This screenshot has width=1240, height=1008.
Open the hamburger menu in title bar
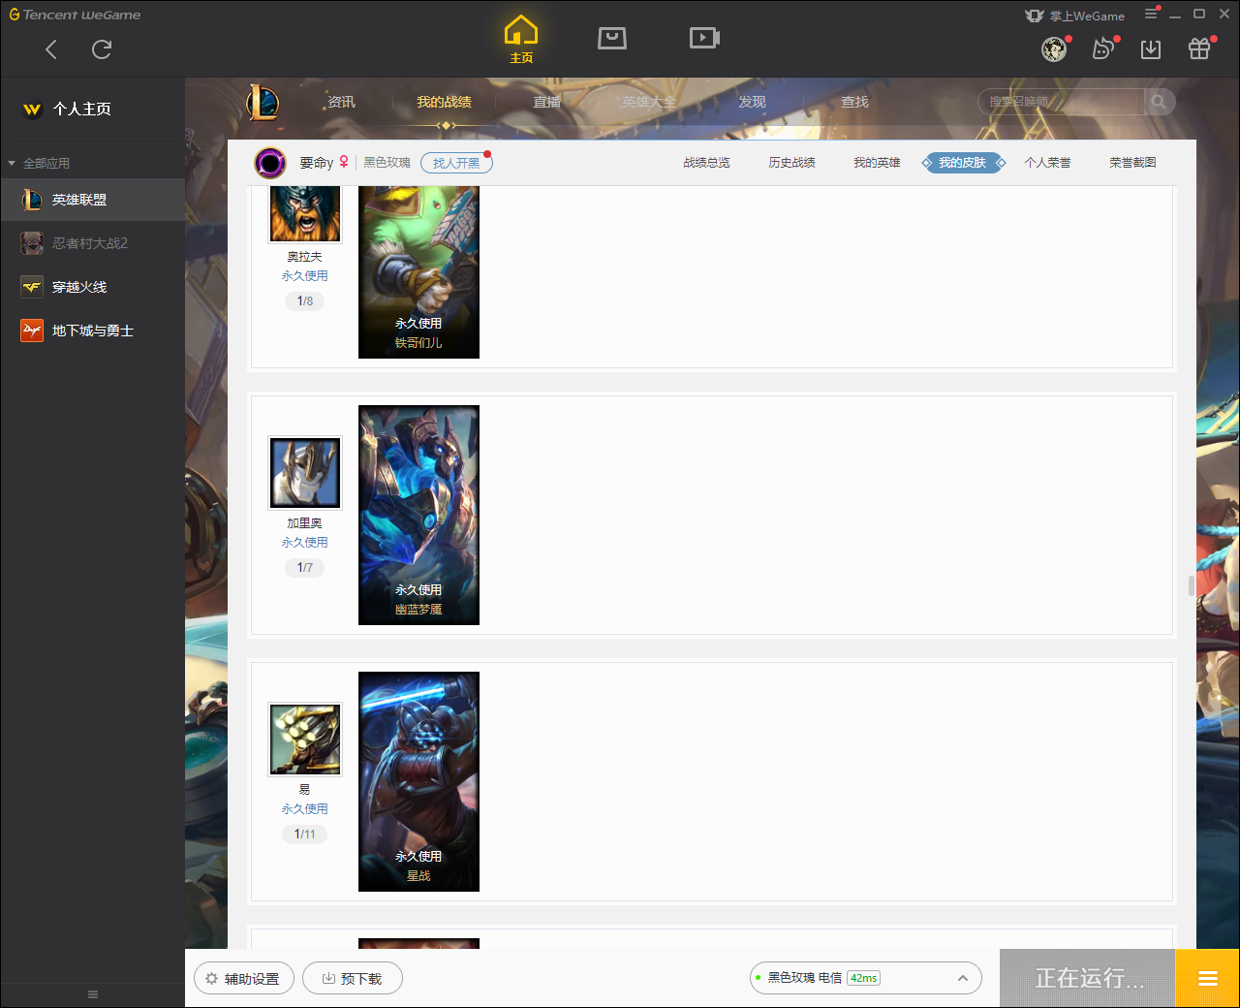tap(1151, 14)
